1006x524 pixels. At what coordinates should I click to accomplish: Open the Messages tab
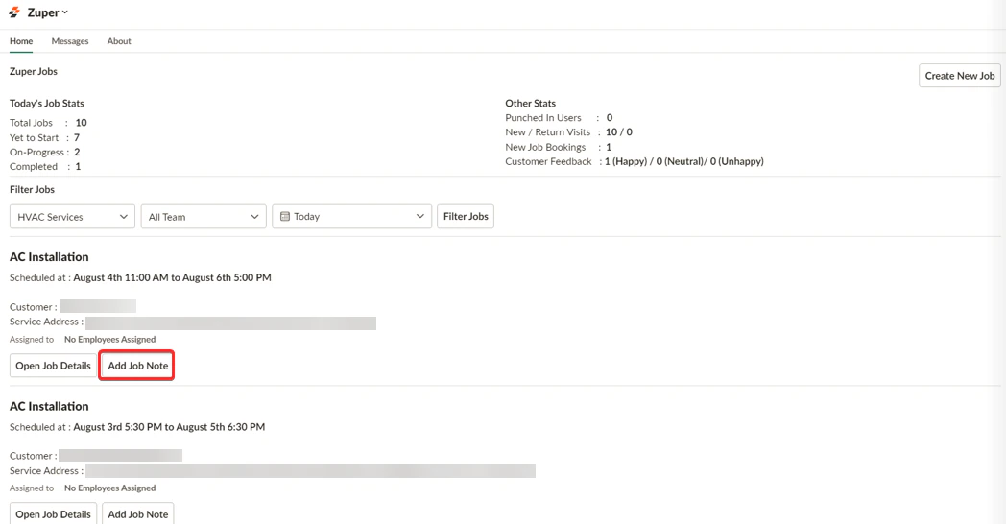click(70, 41)
